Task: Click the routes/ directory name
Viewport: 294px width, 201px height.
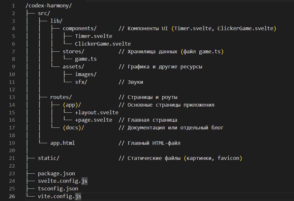Action: point(61,97)
